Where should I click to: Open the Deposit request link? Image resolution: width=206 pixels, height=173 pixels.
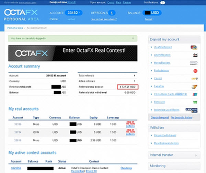click(x=160, y=117)
